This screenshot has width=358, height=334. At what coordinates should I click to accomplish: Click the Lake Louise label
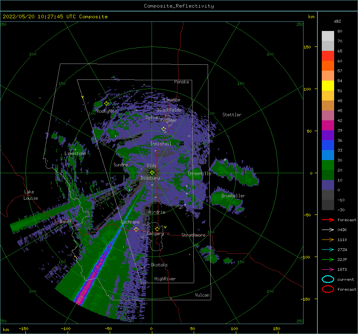pos(31,195)
